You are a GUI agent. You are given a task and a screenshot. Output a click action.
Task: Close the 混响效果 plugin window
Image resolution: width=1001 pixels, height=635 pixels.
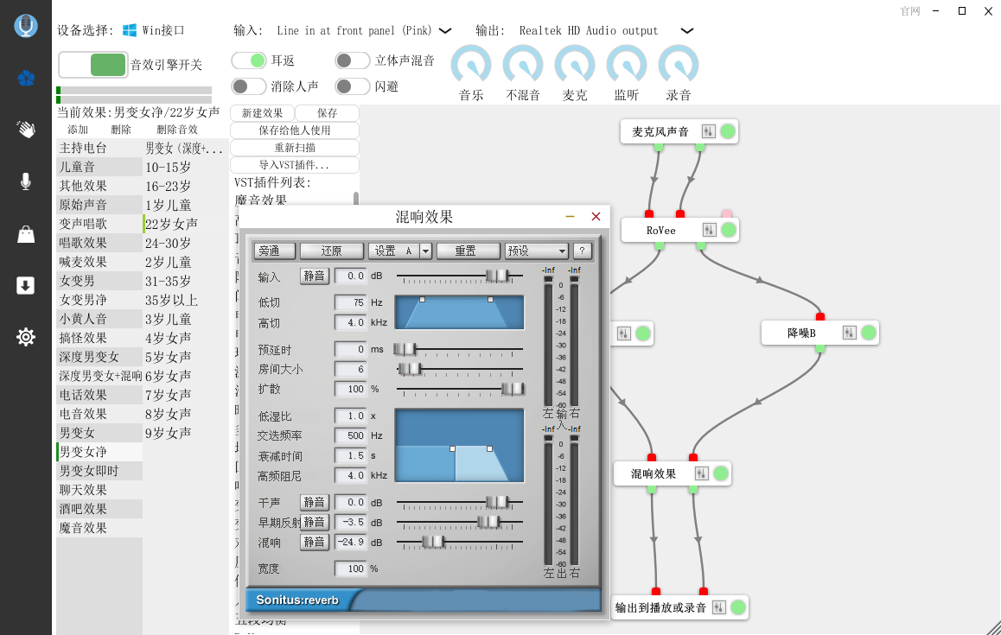click(x=596, y=216)
